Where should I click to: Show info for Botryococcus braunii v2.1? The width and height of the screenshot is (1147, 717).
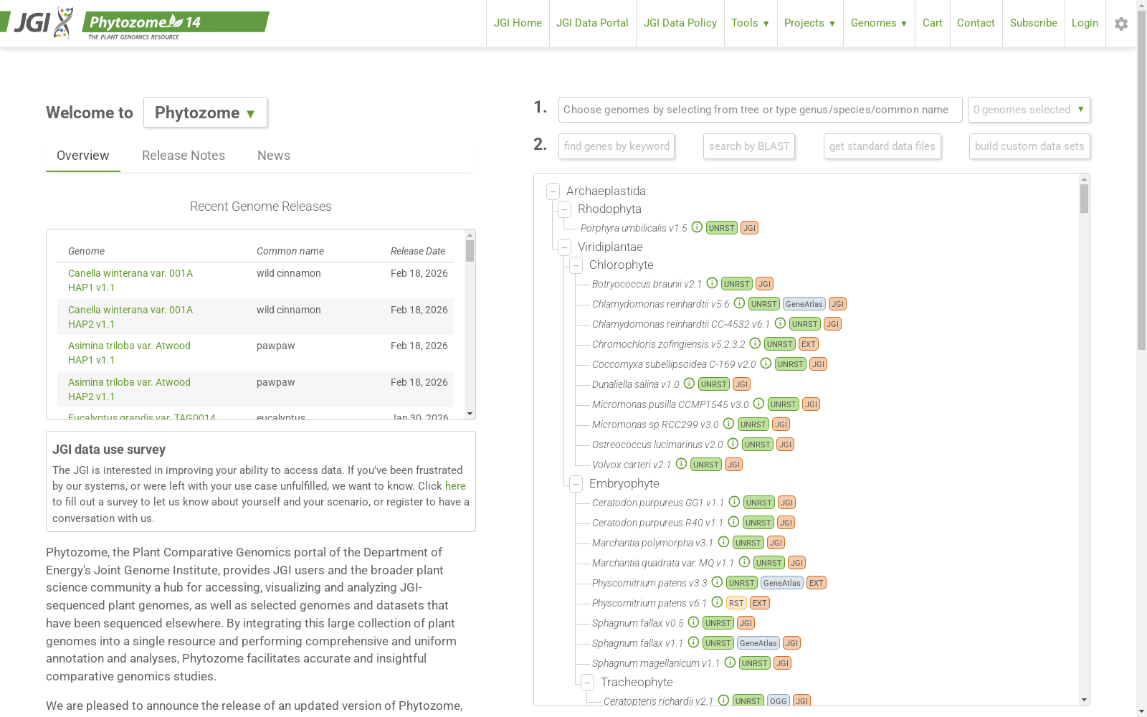712,283
